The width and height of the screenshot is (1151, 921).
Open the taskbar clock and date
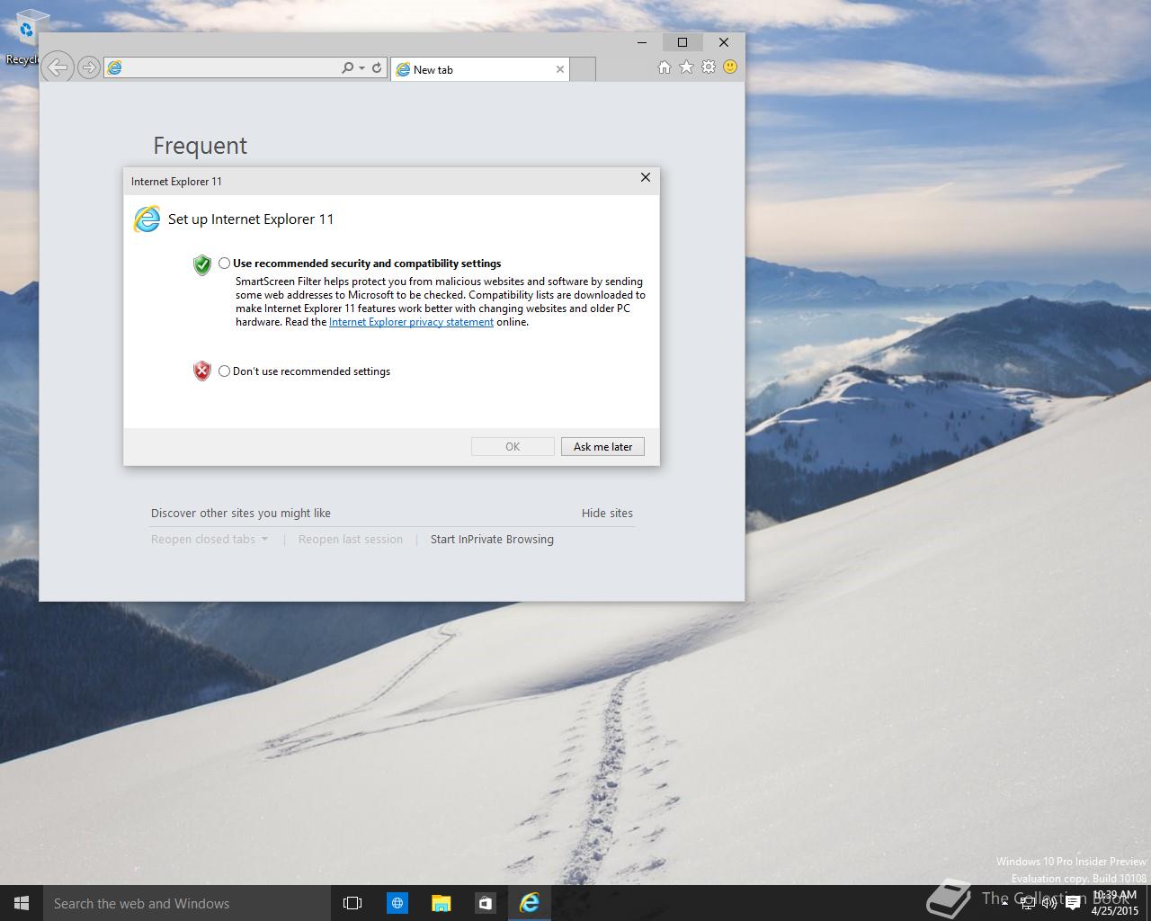click(1115, 903)
